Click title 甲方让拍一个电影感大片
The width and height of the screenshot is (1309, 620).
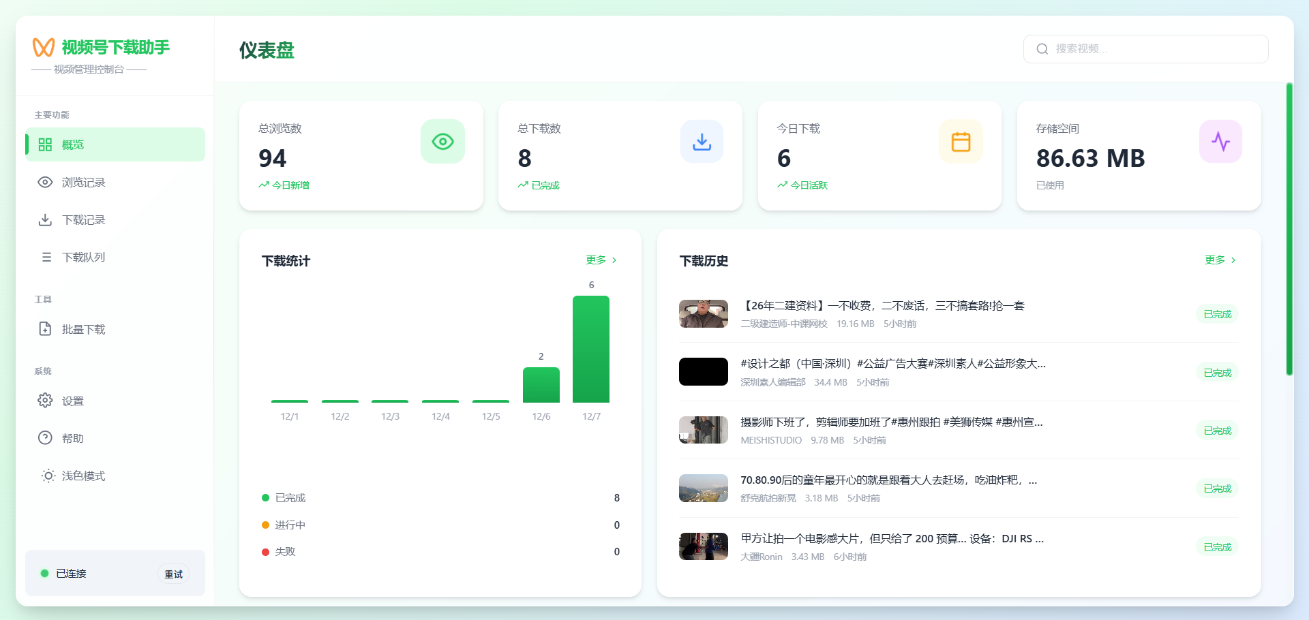pyautogui.click(x=892, y=538)
